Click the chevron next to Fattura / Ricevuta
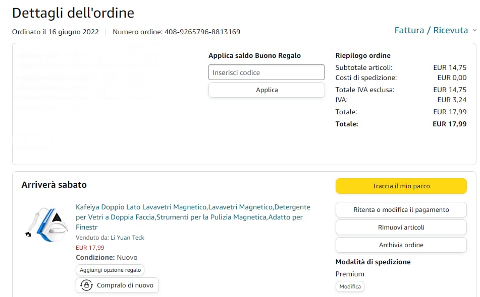The image size is (480, 297). pyautogui.click(x=474, y=31)
